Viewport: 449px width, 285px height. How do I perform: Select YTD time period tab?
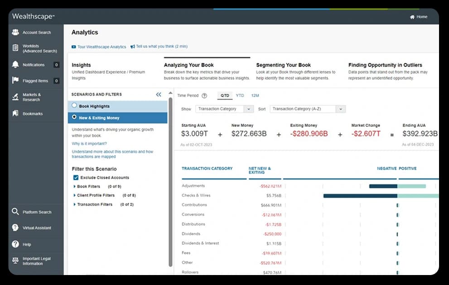240,96
